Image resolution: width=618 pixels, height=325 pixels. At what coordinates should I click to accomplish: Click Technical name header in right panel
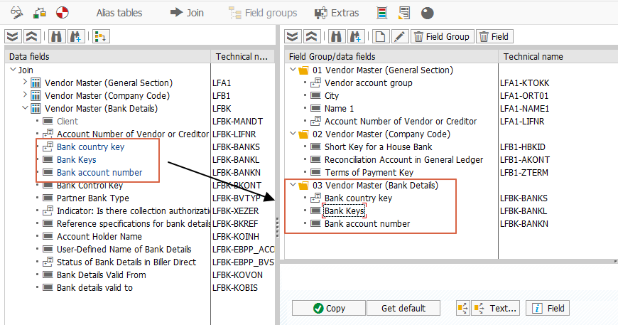[558, 56]
